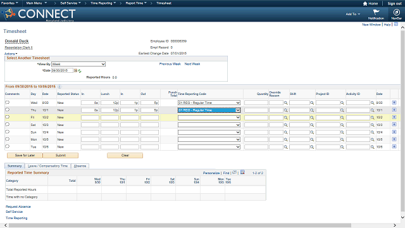The image size is (405, 228).
Task: Open the Time Reporting Code dropdown for Sat 10/3
Action: [x=209, y=125]
